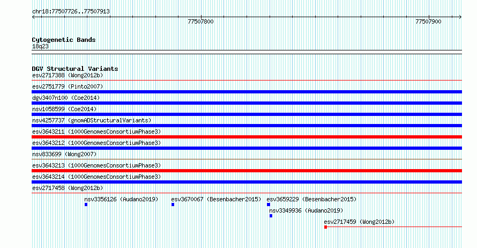Open esv3643214 (1000GenomesConsortiumPhase3) label

[x=96, y=177]
